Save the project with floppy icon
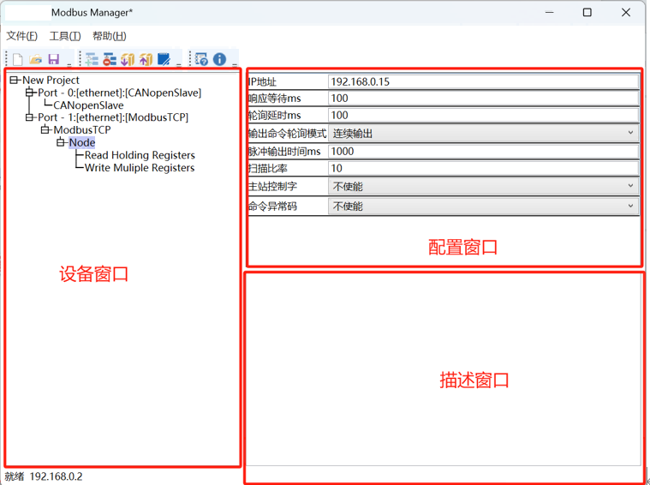Viewport: 650px width, 485px height. pos(54,59)
